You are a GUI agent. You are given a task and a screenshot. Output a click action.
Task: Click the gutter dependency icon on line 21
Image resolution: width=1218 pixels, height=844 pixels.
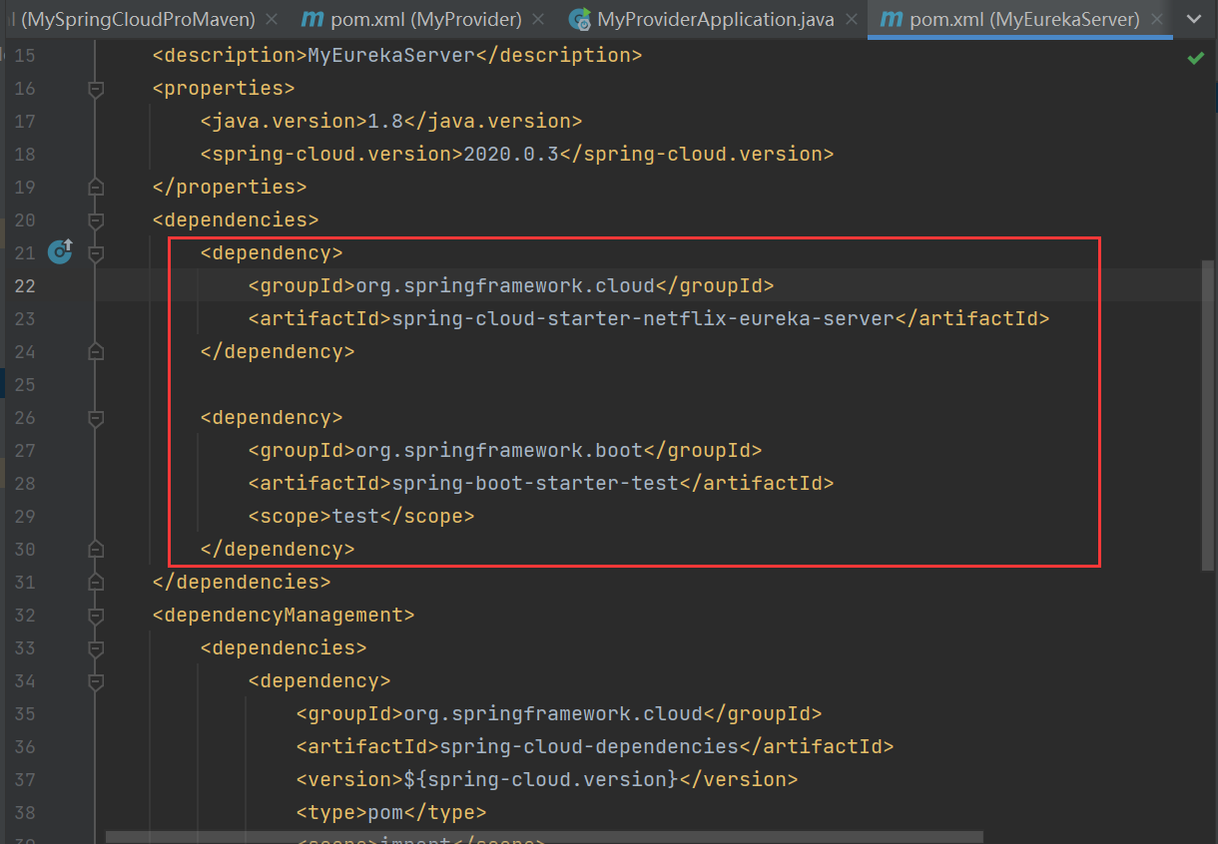click(x=61, y=251)
